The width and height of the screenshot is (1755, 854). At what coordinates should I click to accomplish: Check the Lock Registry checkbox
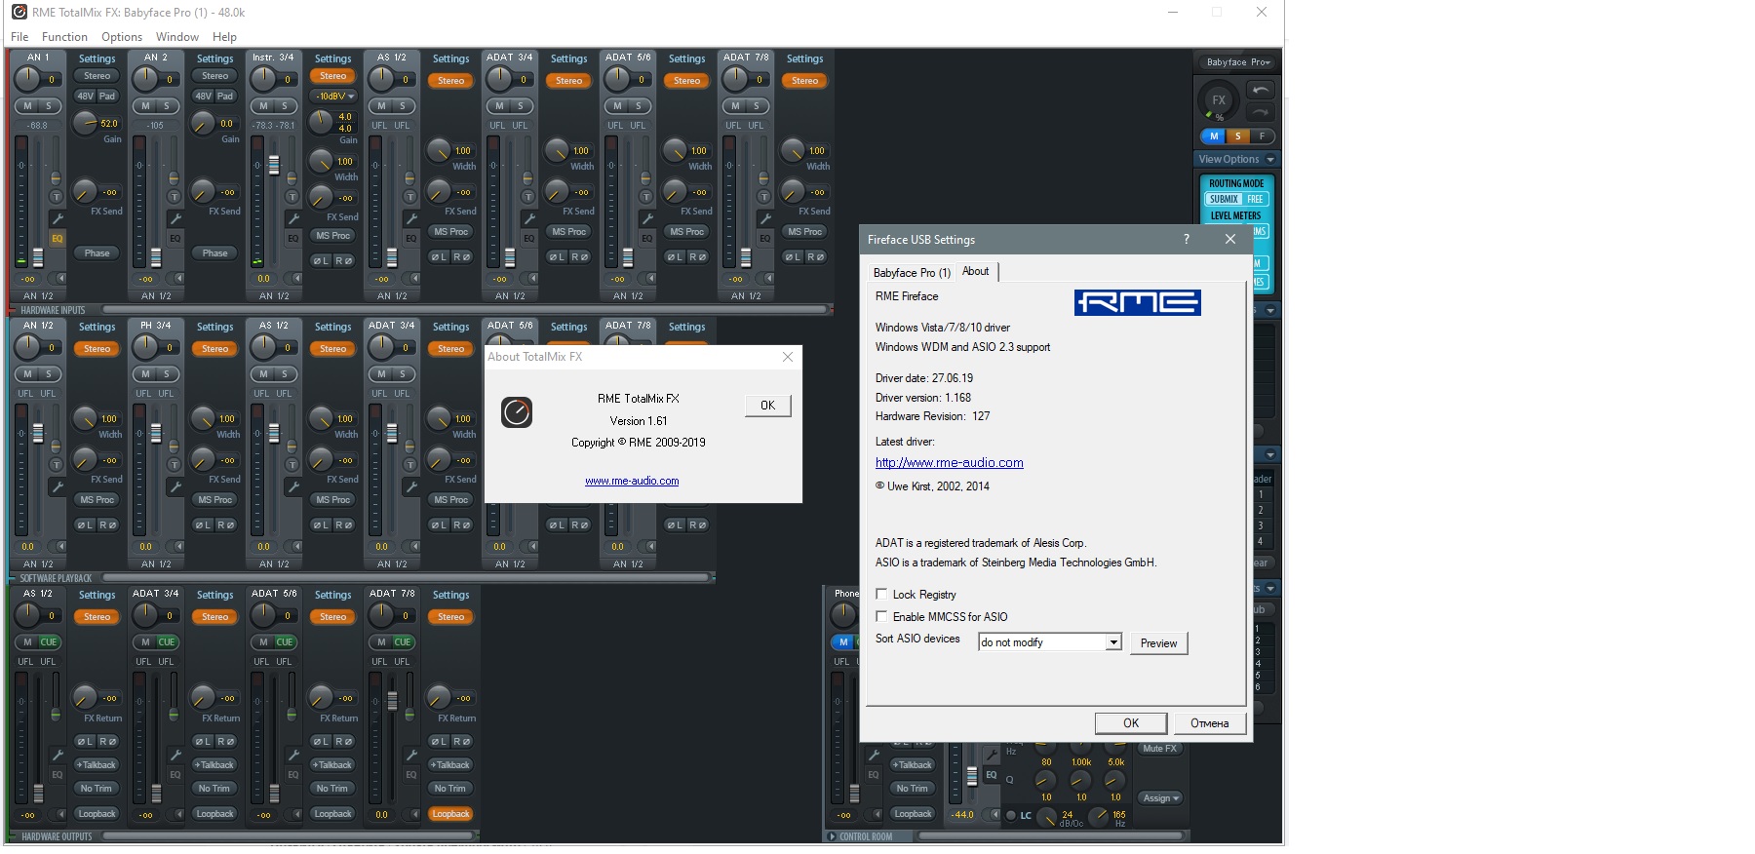pos(881,594)
